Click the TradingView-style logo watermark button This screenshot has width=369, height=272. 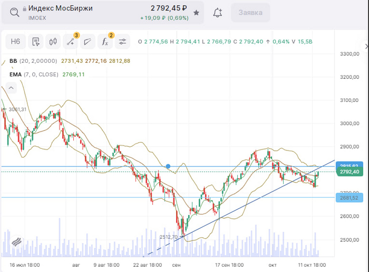coord(16,242)
